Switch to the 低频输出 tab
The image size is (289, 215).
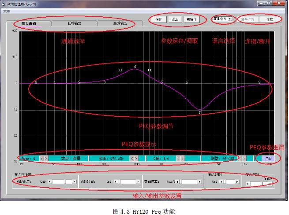point(74,23)
